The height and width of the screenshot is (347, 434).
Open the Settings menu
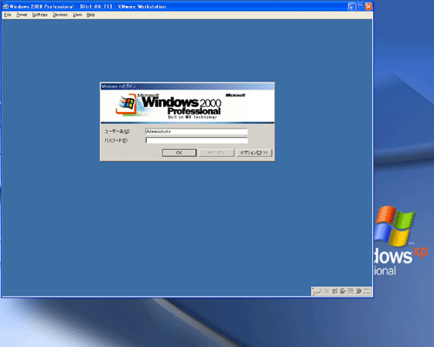point(40,15)
